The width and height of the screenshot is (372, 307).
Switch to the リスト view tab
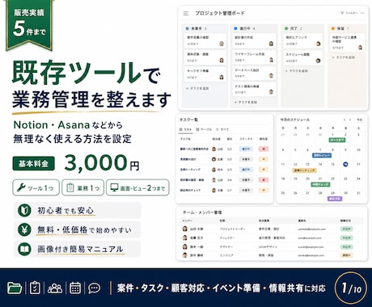(x=185, y=129)
